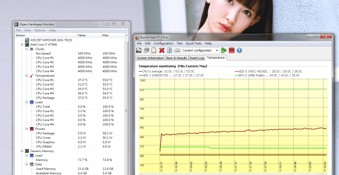
Task: Click the blue Load icon under Intel Core
Action: click(32, 102)
